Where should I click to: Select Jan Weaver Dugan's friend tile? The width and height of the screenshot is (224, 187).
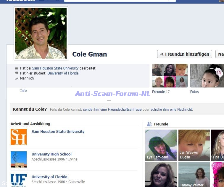point(194,145)
